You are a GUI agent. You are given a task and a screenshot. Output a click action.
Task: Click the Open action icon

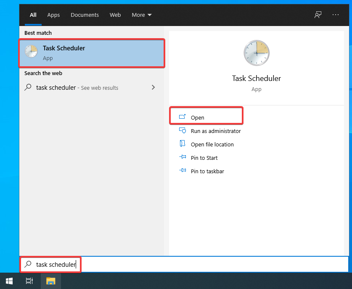(182, 117)
